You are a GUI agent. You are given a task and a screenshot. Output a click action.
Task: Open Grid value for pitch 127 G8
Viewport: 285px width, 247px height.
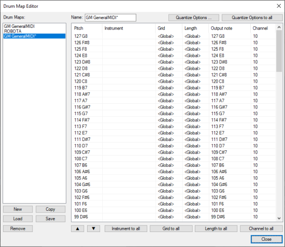click(x=166, y=36)
